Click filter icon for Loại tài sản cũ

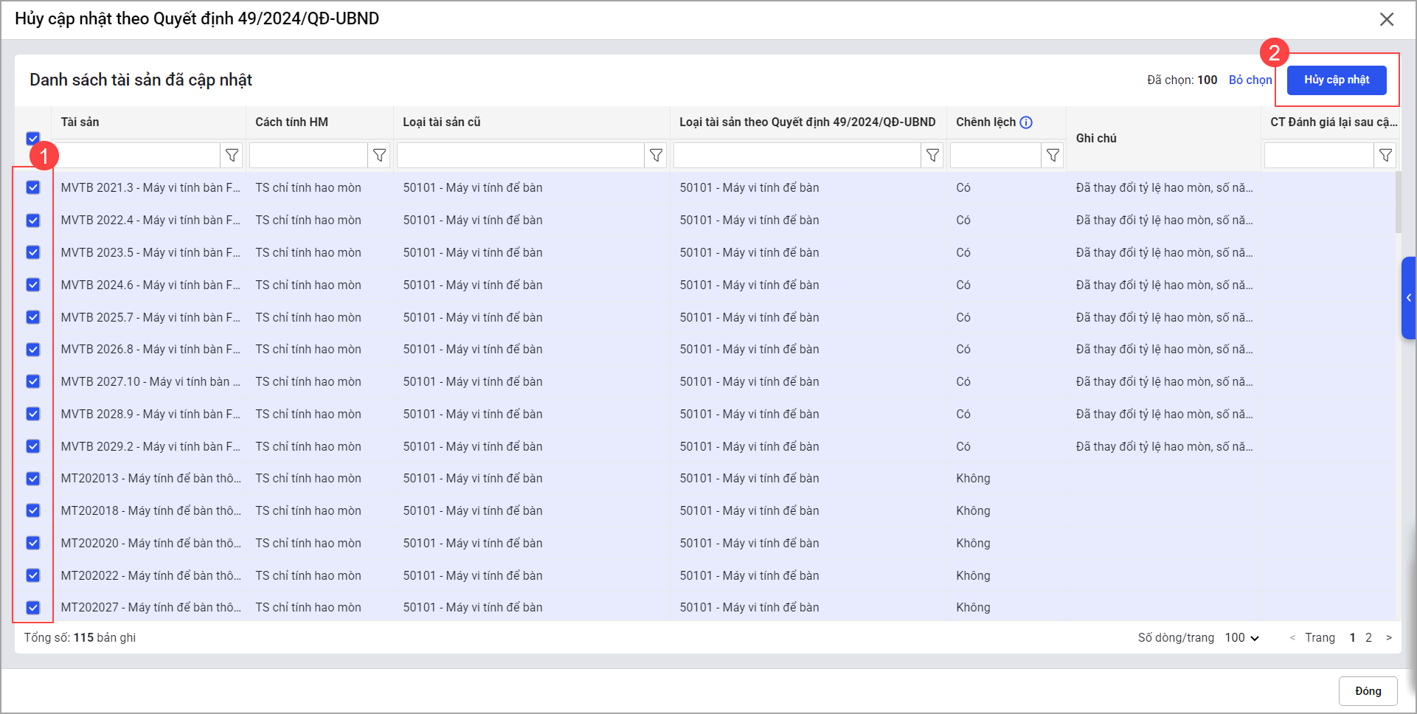click(656, 156)
